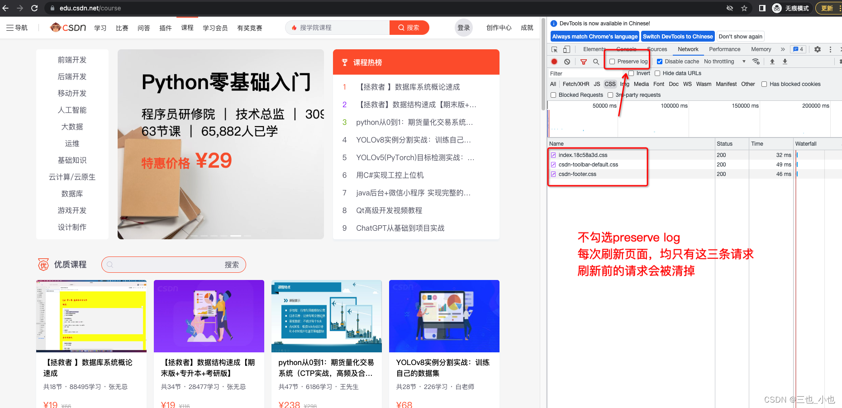Open the Performance tab
This screenshot has height=408, width=842.
(725, 49)
